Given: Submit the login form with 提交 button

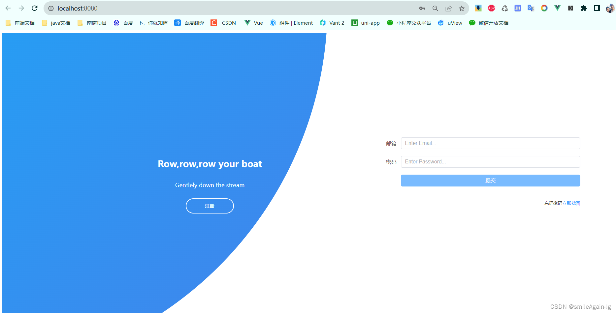Looking at the screenshot, I should coord(490,181).
